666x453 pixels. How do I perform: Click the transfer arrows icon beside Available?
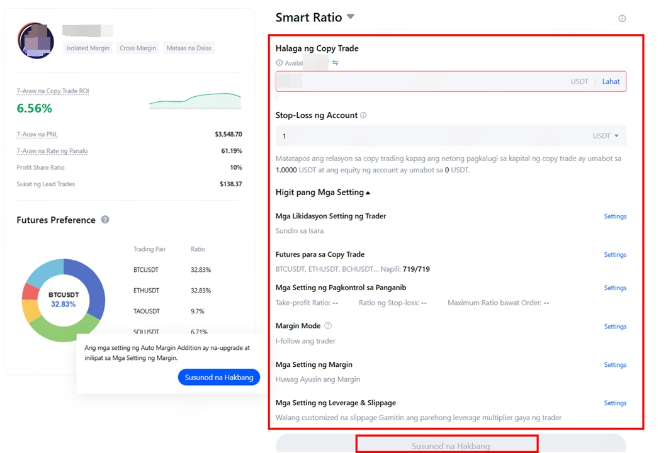tap(336, 63)
